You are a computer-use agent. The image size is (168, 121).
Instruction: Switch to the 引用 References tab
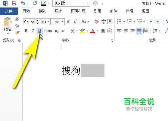pos(97,11)
